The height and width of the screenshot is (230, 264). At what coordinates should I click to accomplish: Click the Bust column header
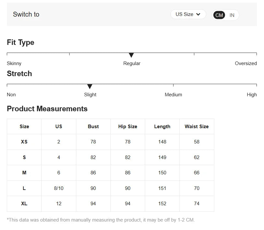point(93,127)
